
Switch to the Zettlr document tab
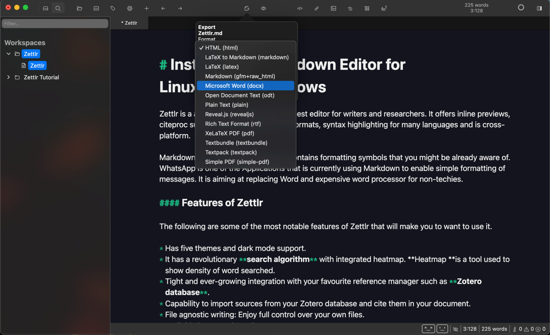point(129,23)
